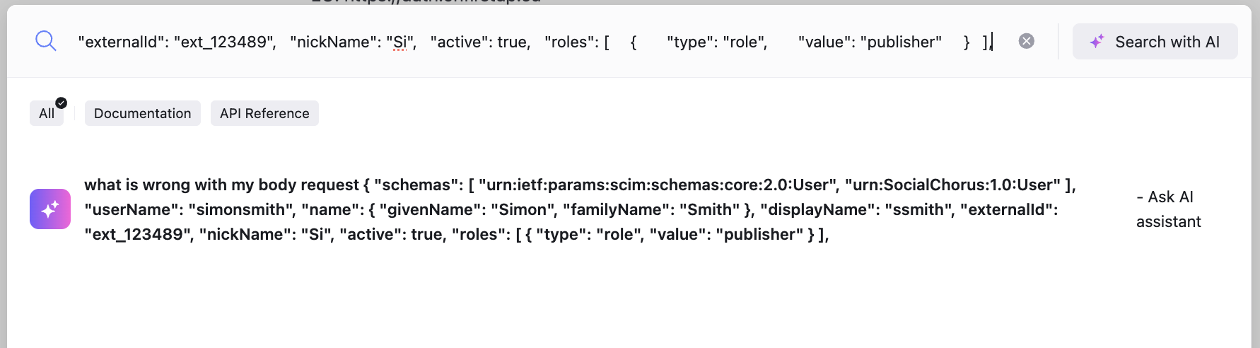Click the "- Ask AI assistant" label
Screen dimensions: 1260x348
point(1168,209)
